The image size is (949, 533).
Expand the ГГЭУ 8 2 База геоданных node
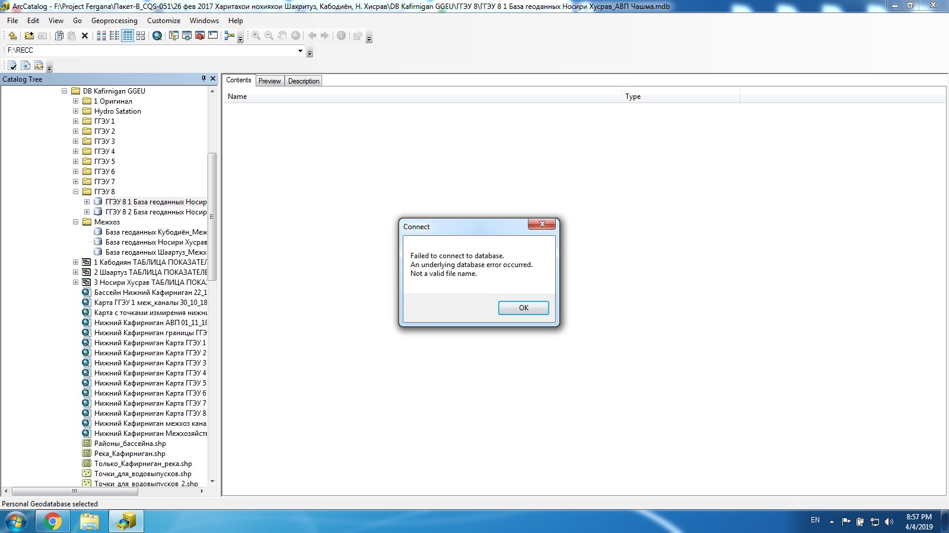[x=87, y=212]
